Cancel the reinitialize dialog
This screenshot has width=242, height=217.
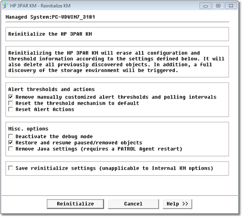(133, 204)
